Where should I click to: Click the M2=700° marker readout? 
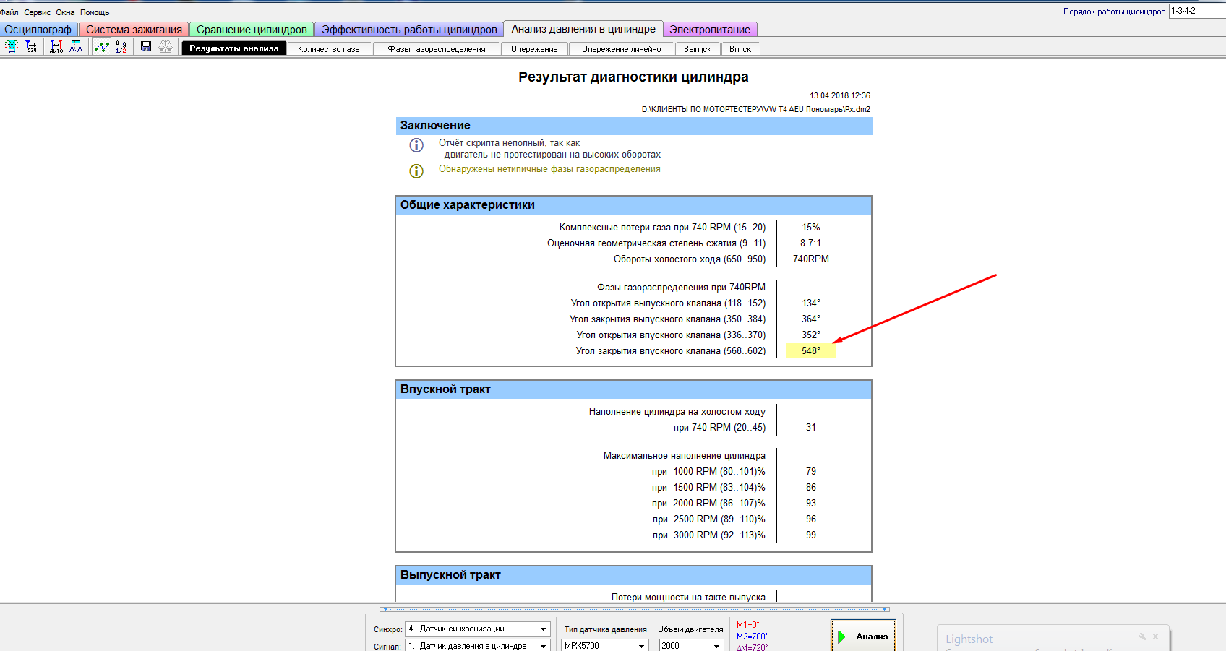click(x=753, y=637)
